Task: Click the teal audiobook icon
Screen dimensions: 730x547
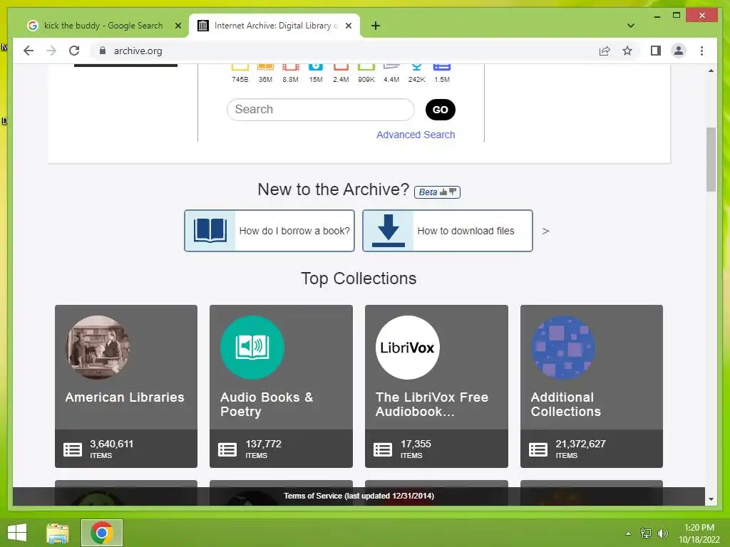Action: [252, 348]
